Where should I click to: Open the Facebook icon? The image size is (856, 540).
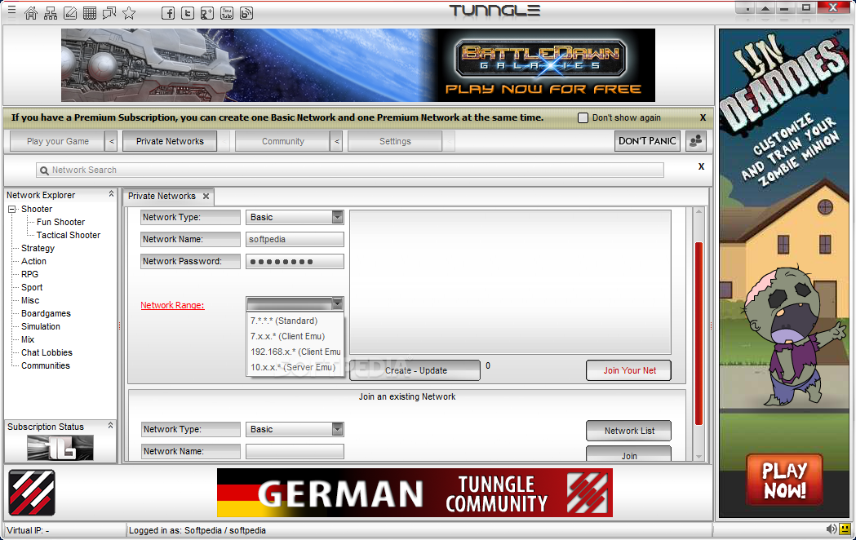pos(168,13)
